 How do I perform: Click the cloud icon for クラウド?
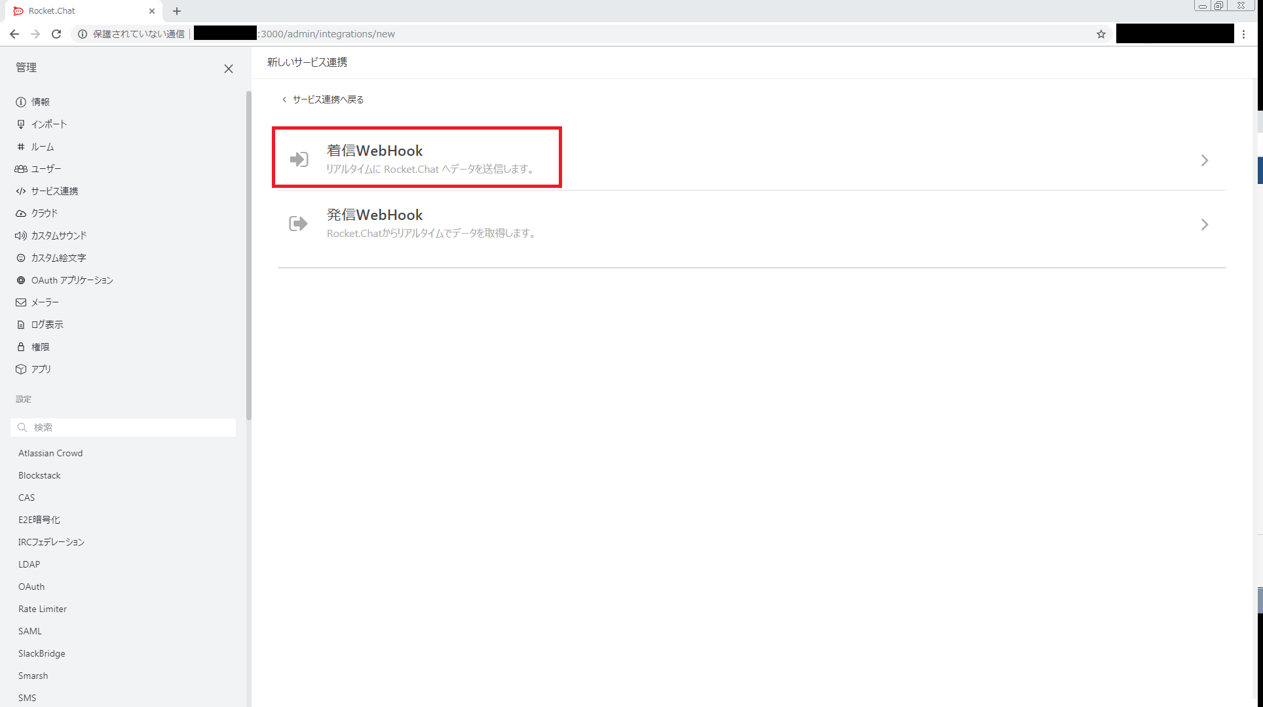(21, 213)
